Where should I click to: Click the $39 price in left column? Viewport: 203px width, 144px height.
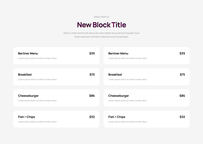pyautogui.click(x=92, y=53)
